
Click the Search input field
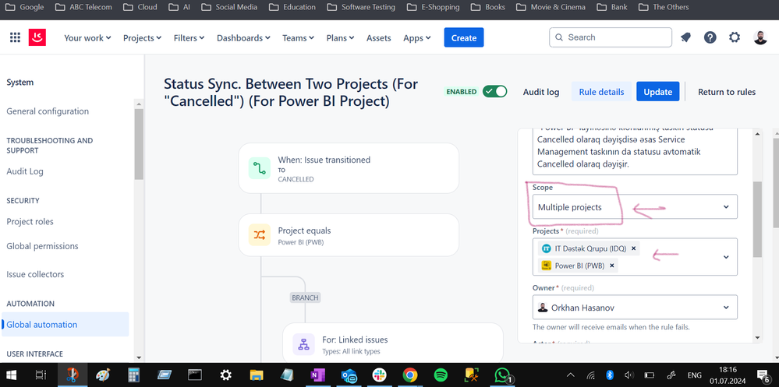coord(610,37)
